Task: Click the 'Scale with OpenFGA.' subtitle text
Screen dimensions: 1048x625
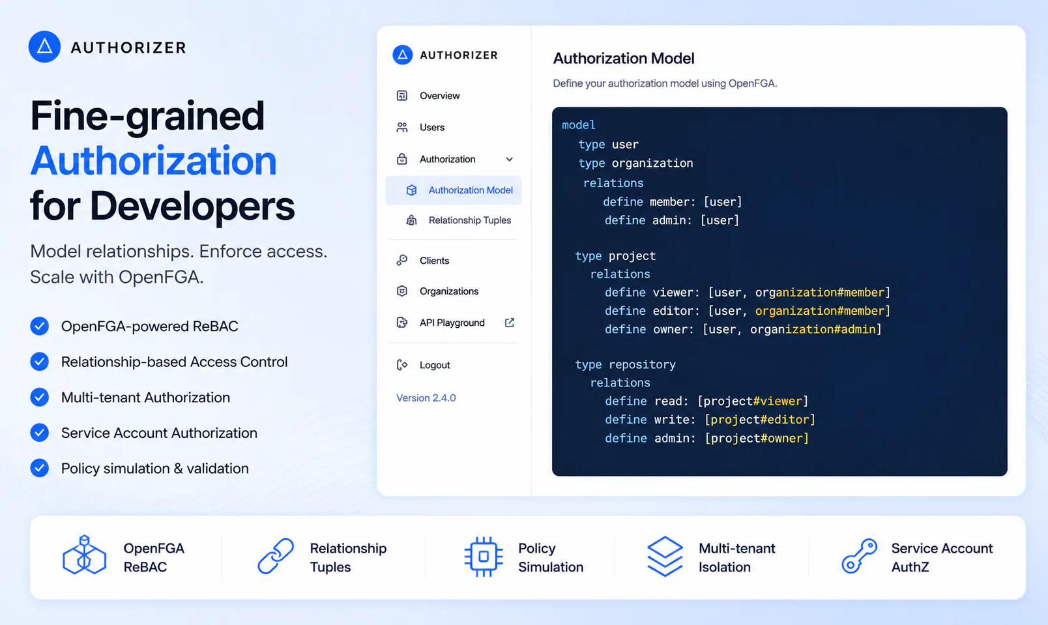Action: pos(117,277)
